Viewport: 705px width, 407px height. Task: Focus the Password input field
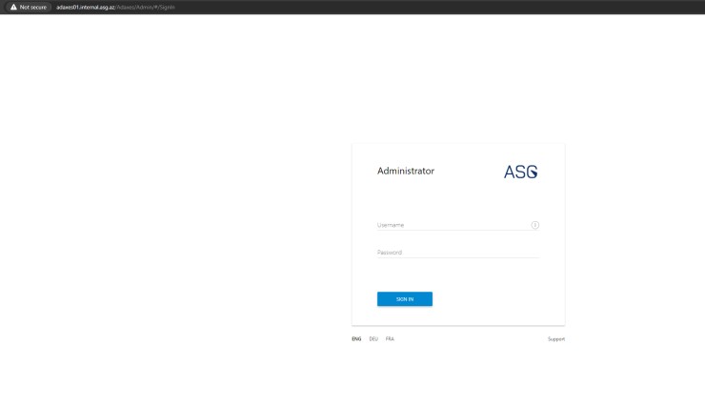tap(457, 253)
